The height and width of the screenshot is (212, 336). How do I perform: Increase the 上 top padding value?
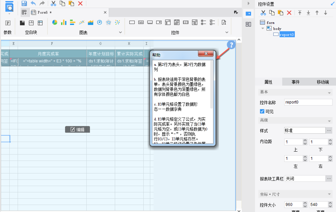[305, 140]
